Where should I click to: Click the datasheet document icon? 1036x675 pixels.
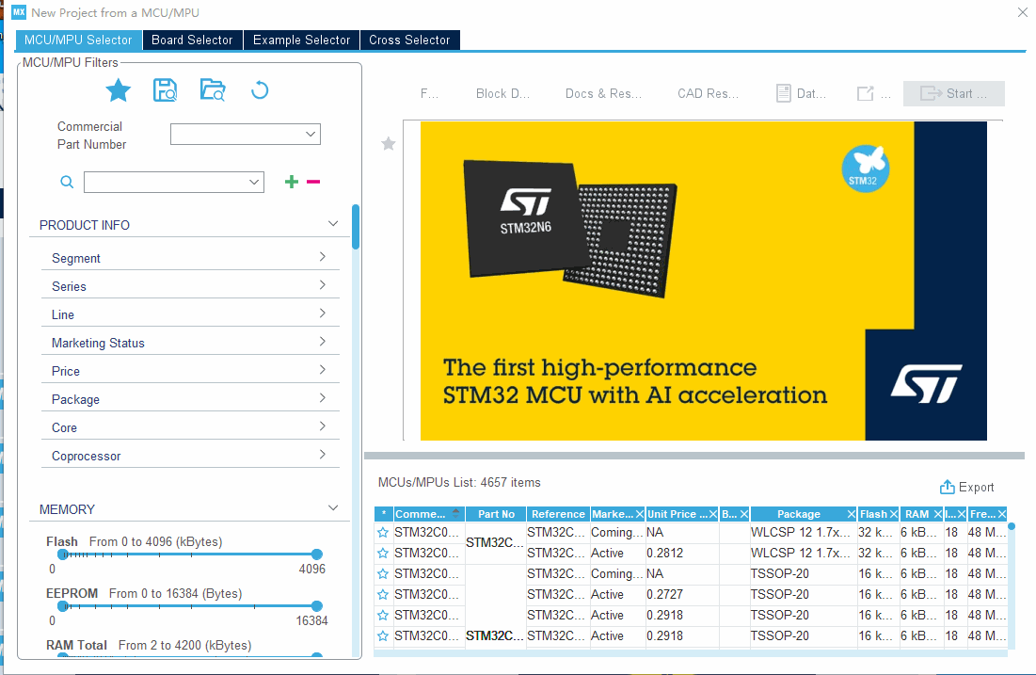783,93
